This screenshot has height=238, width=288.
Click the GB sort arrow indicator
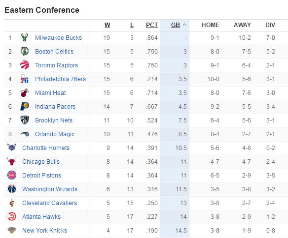[184, 25]
